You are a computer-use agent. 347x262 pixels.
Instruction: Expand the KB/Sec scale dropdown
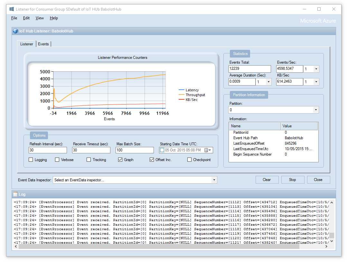316,82
